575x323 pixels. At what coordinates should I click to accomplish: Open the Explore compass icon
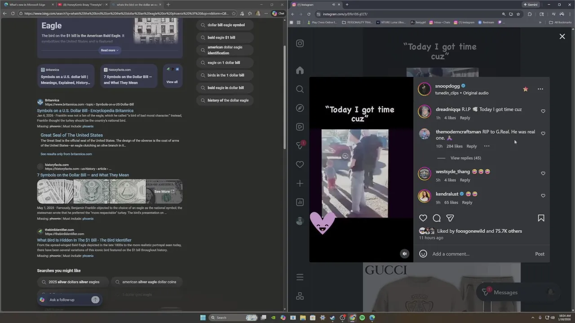point(300,108)
